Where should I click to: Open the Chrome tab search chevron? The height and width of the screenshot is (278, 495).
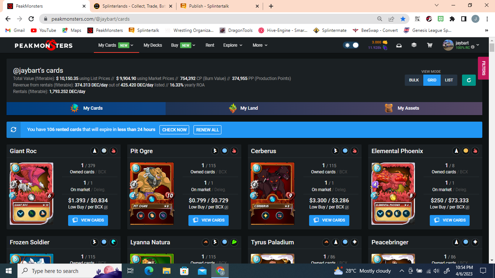point(437,5)
